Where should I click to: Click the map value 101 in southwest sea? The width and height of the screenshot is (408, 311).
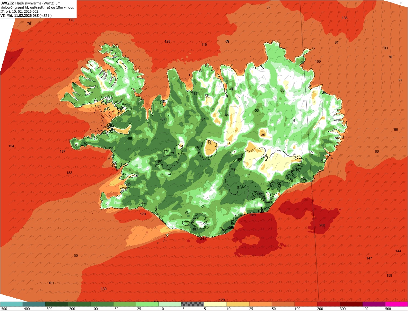click(x=51, y=283)
